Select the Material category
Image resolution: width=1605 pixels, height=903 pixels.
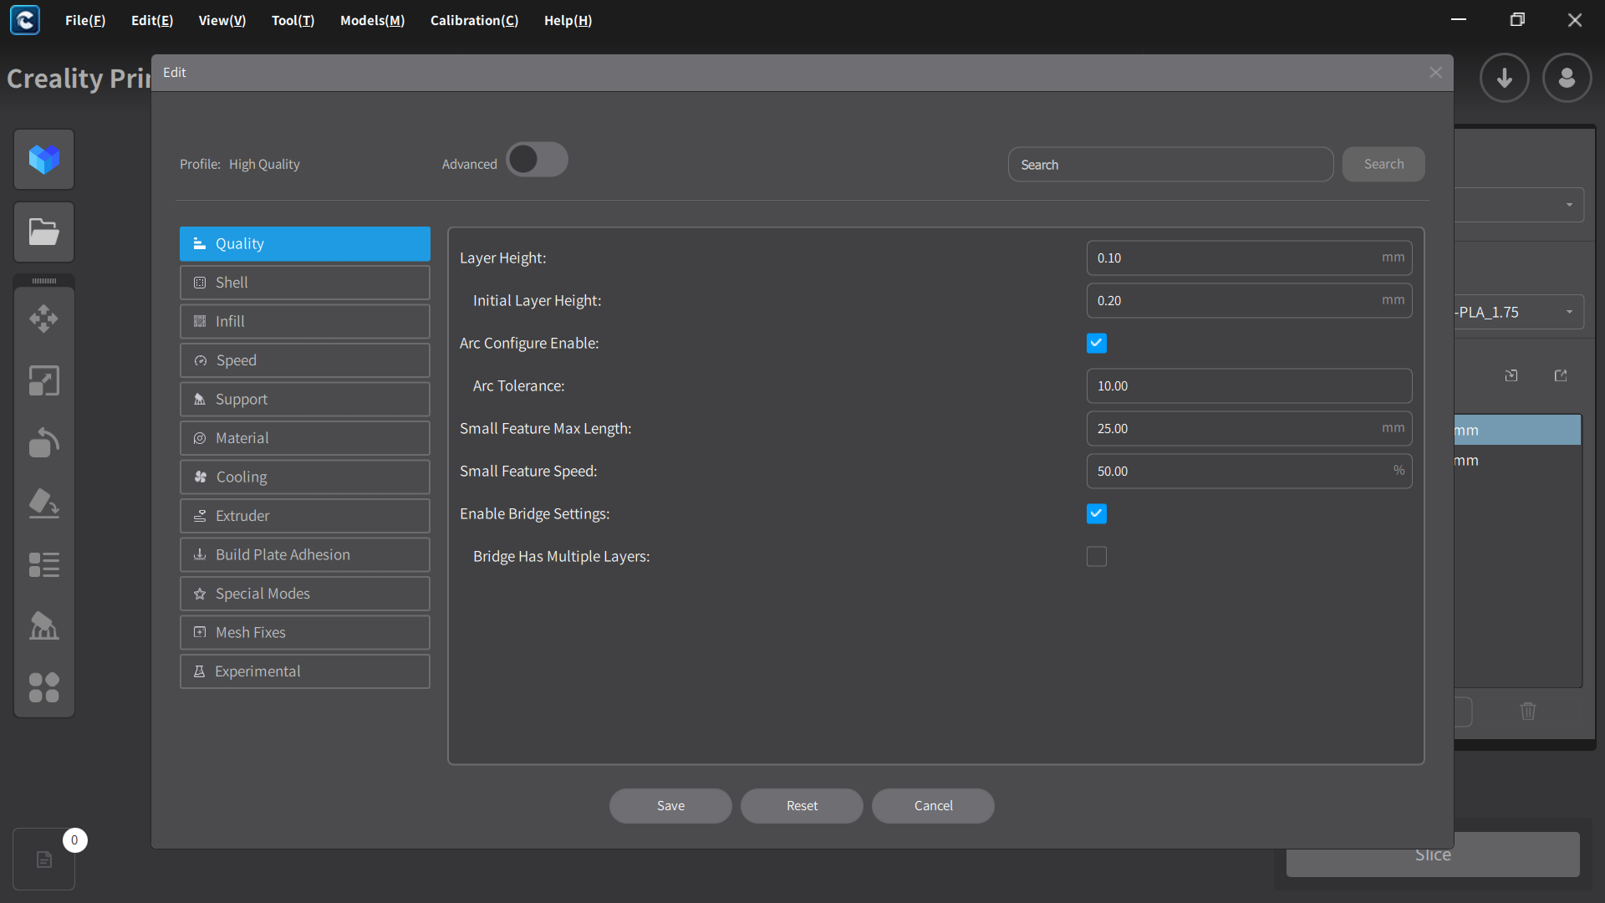point(305,438)
